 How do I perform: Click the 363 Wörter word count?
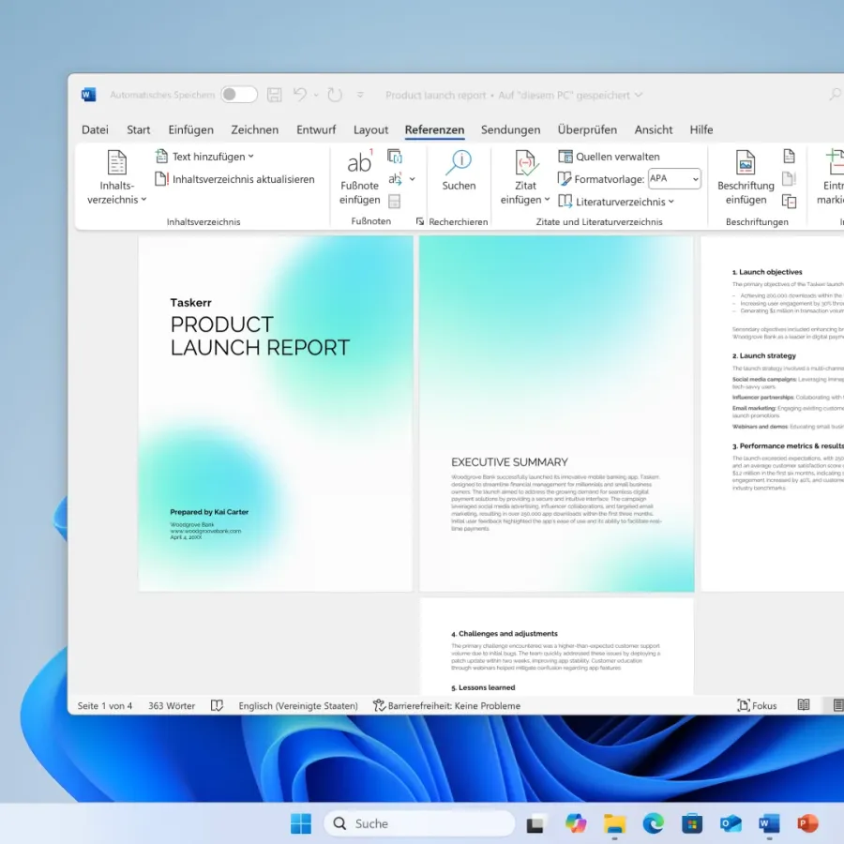172,705
